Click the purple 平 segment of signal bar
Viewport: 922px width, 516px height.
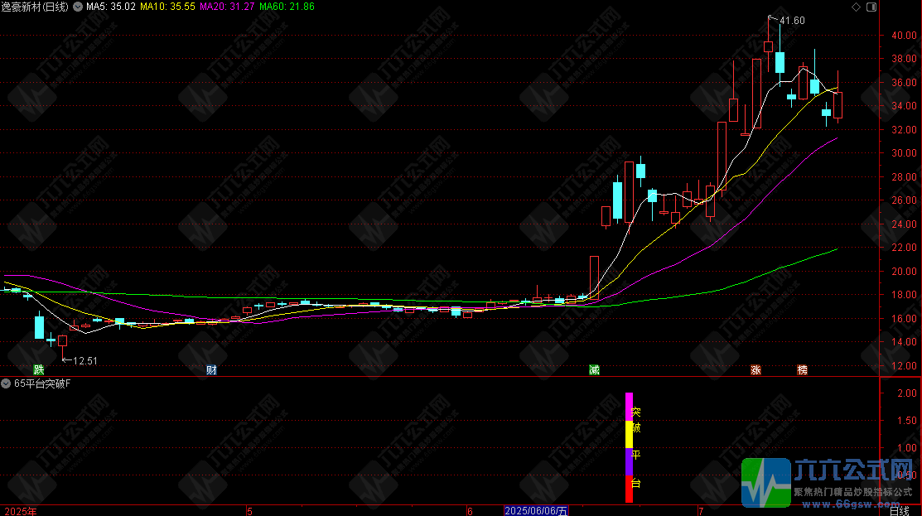[630, 462]
